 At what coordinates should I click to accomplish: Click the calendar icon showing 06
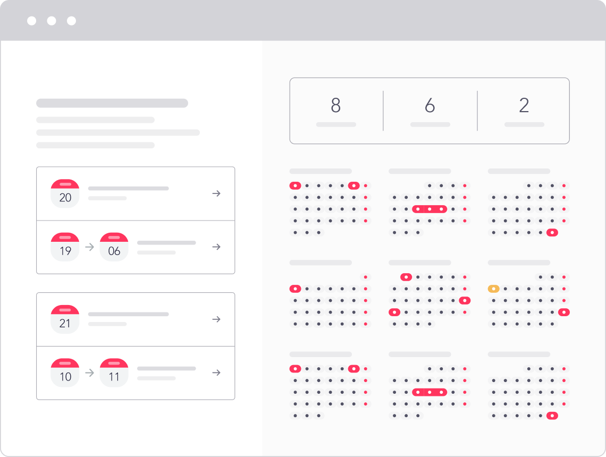(114, 247)
